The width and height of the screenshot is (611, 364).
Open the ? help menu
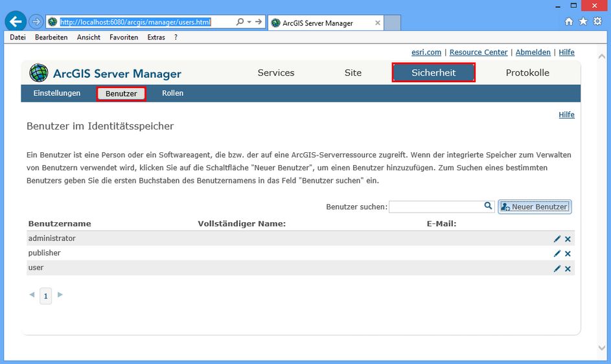click(176, 38)
